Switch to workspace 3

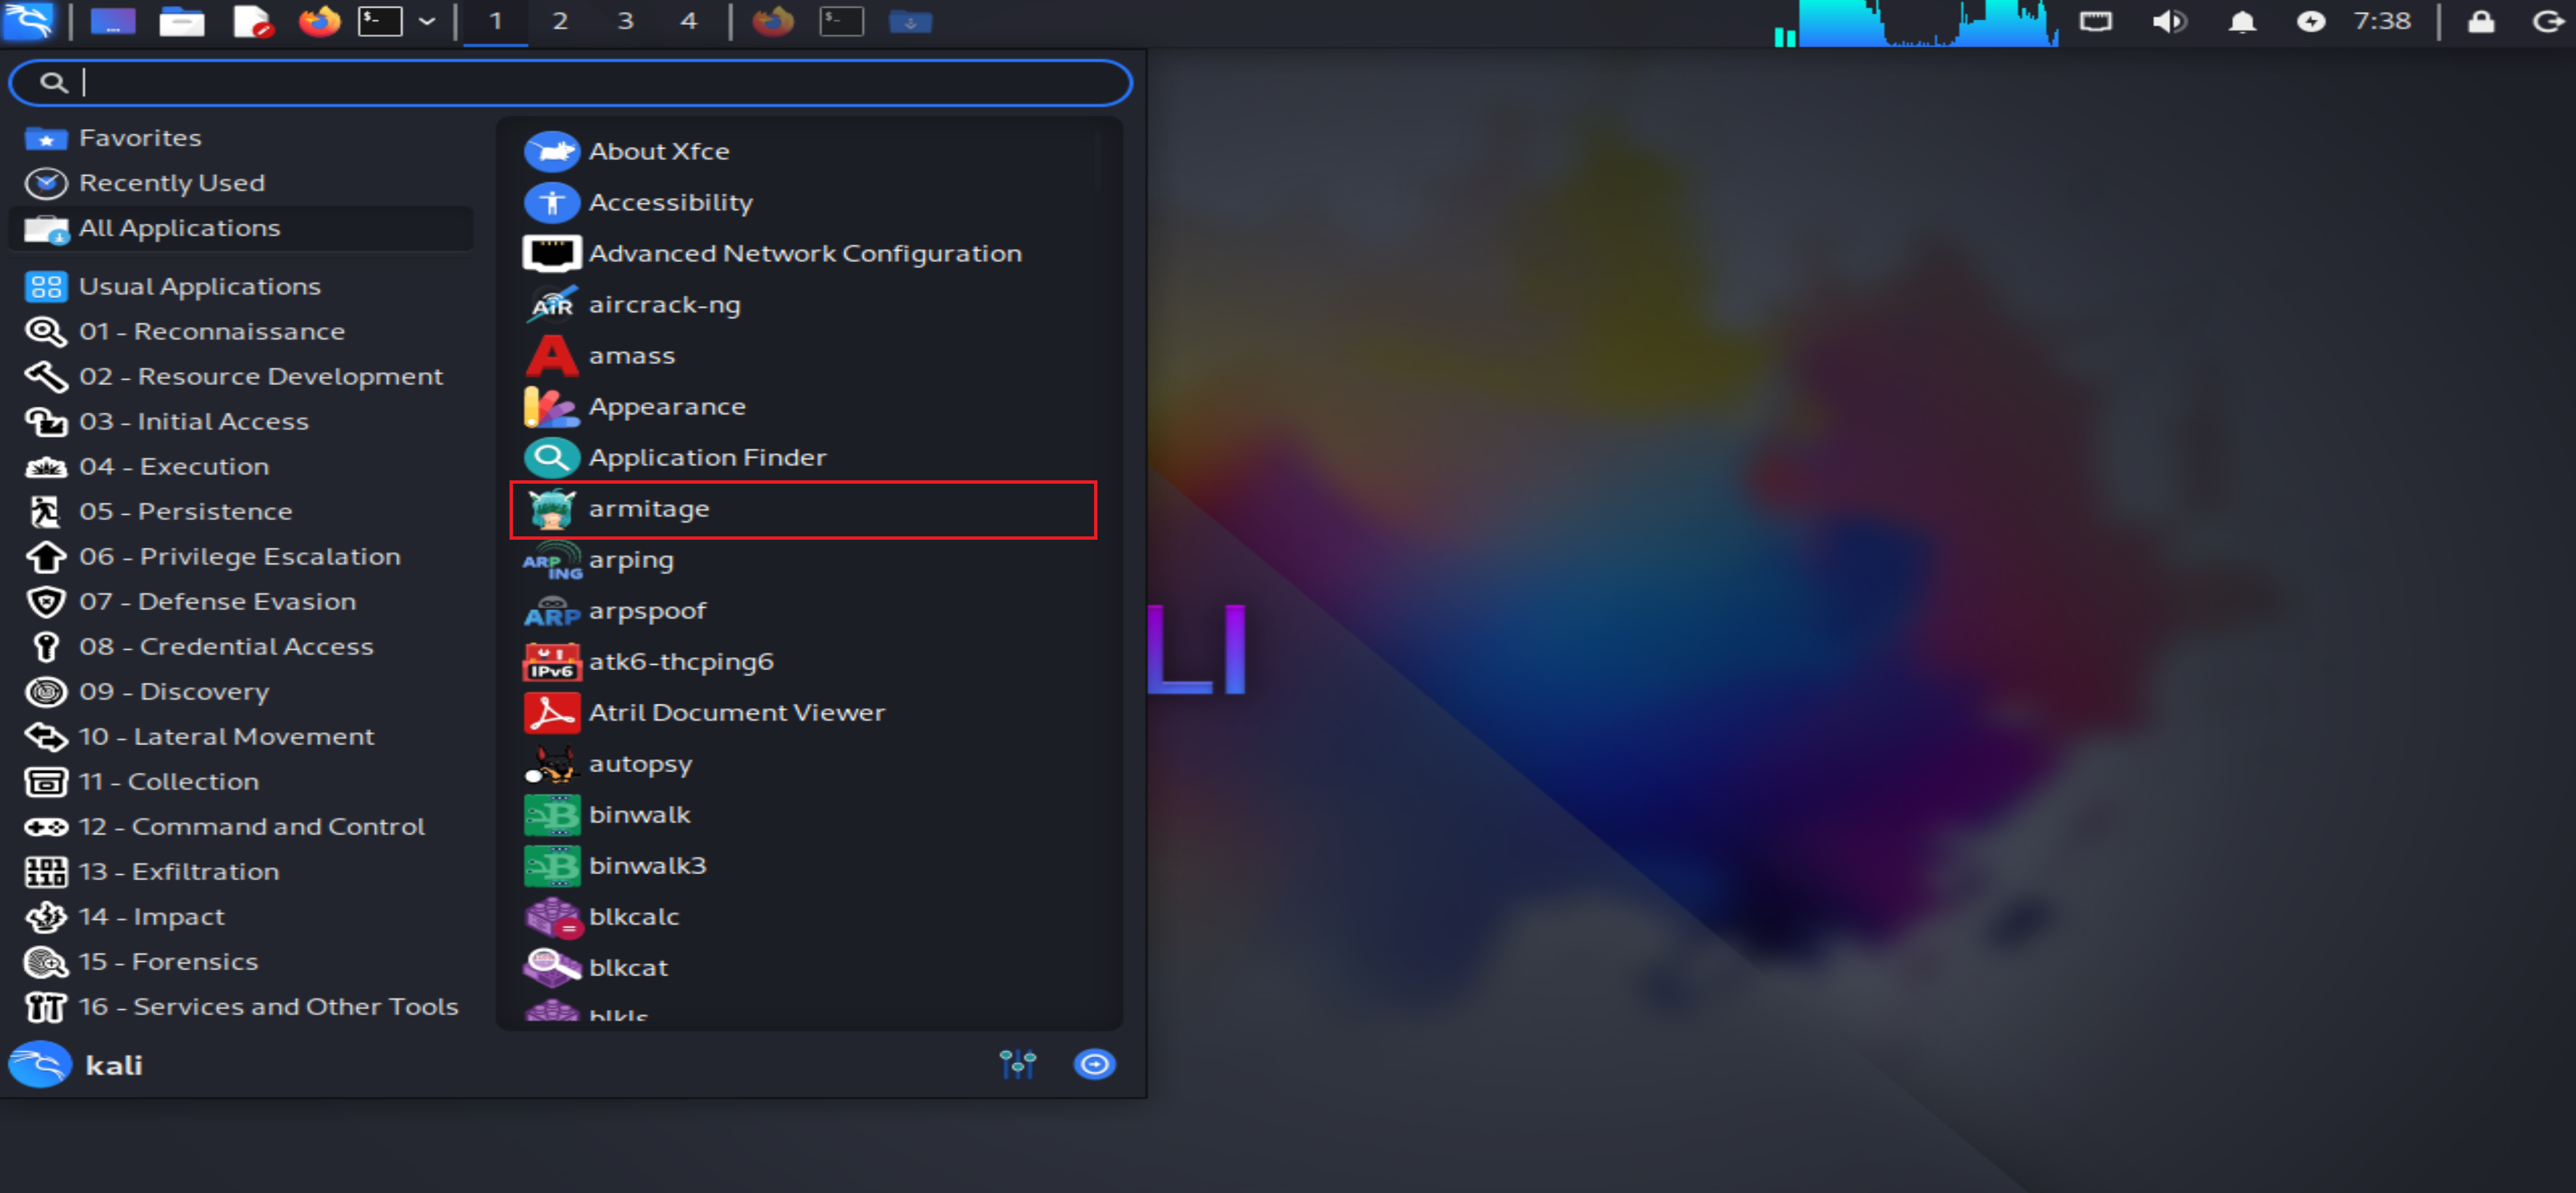[625, 21]
